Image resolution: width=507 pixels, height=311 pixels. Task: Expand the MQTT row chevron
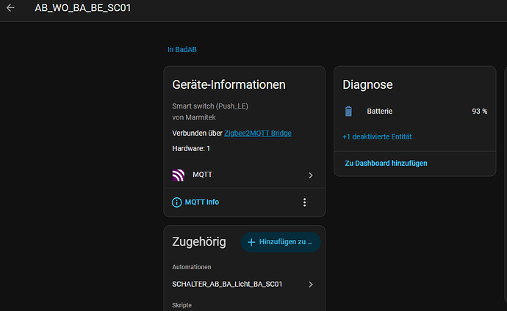click(310, 175)
